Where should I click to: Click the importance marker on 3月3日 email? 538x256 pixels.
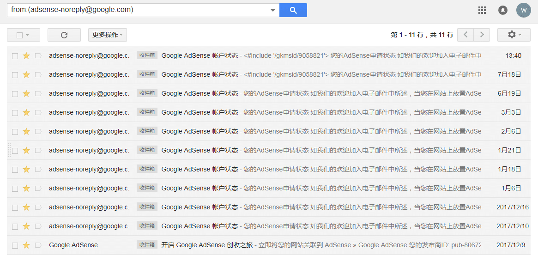[x=38, y=113]
